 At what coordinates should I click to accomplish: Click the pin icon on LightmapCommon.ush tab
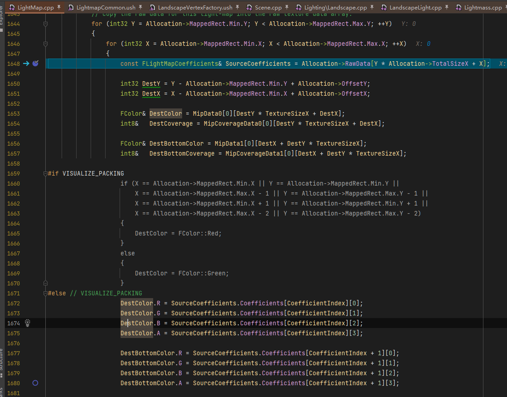click(140, 7)
